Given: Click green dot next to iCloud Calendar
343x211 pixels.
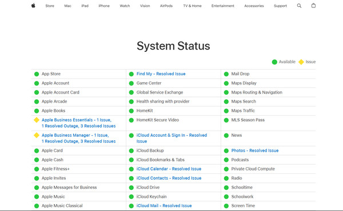Looking at the screenshot, I should tap(131, 169).
